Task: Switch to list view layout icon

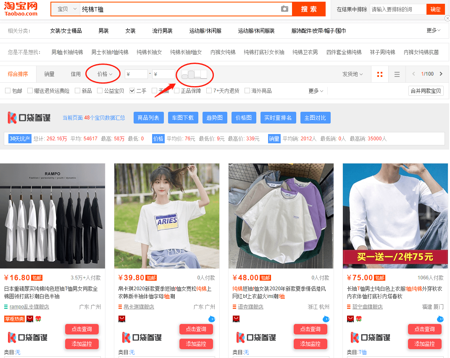Action: coord(397,74)
